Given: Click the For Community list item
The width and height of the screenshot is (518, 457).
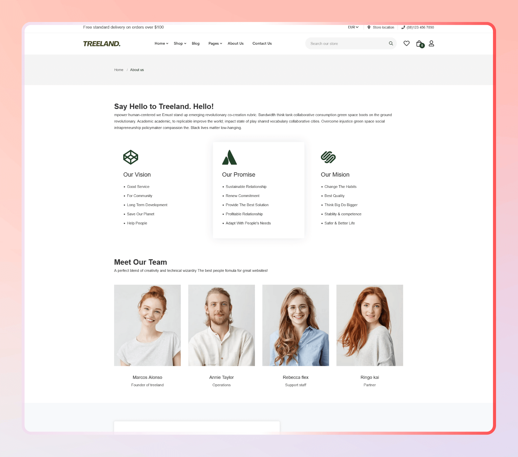Looking at the screenshot, I should point(139,196).
